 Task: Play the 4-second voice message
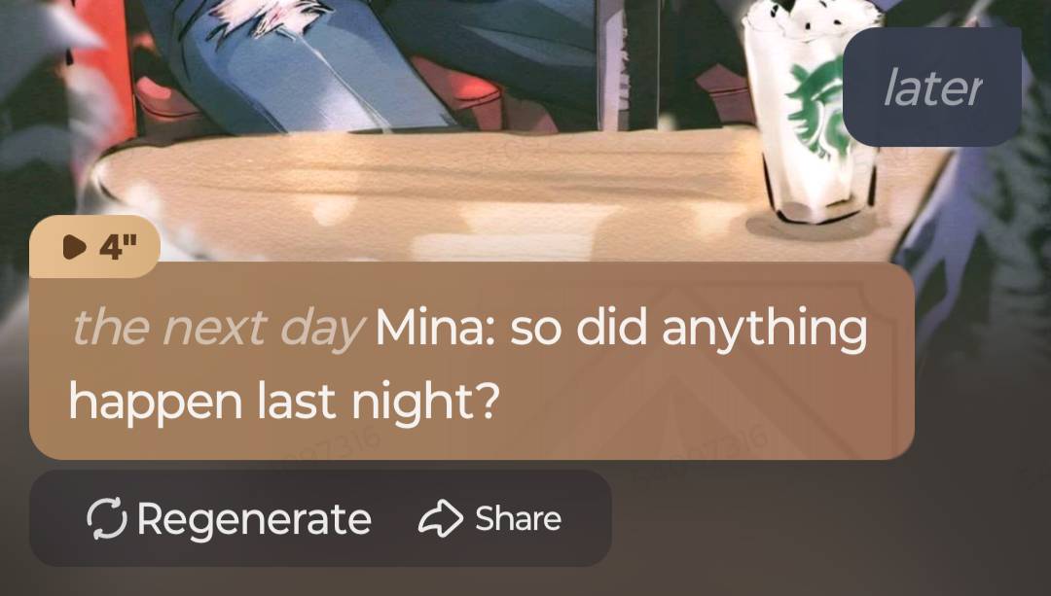[94, 246]
